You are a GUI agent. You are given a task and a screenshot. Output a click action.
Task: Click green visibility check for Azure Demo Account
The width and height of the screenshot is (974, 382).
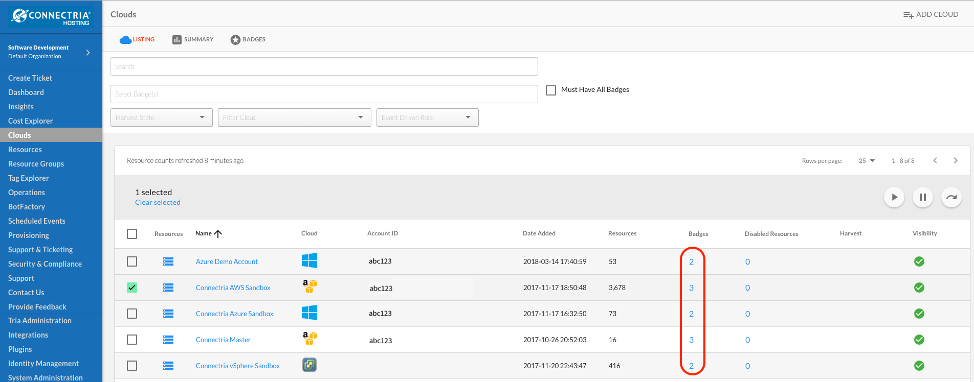(919, 261)
